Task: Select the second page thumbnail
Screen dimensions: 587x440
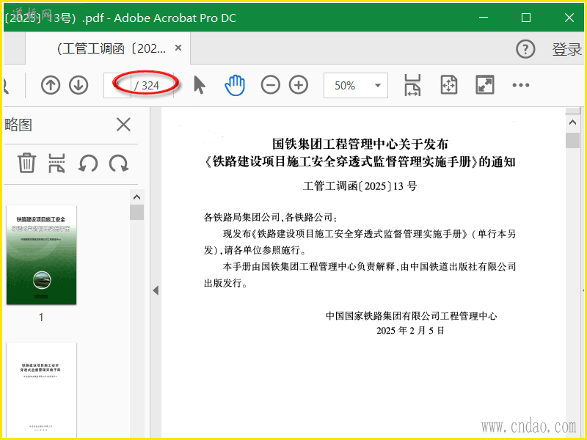Action: (42, 390)
